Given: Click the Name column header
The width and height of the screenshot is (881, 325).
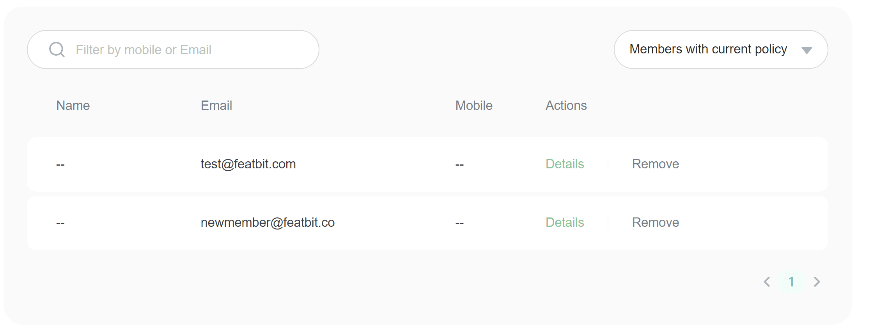Looking at the screenshot, I should click(x=73, y=106).
